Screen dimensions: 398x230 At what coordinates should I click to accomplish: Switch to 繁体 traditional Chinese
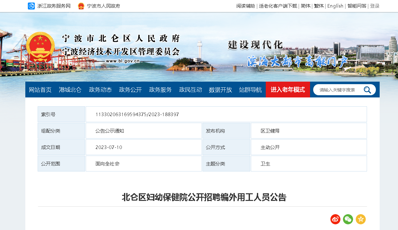(x=319, y=6)
